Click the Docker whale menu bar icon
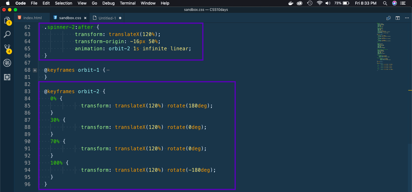 [x=291, y=3]
